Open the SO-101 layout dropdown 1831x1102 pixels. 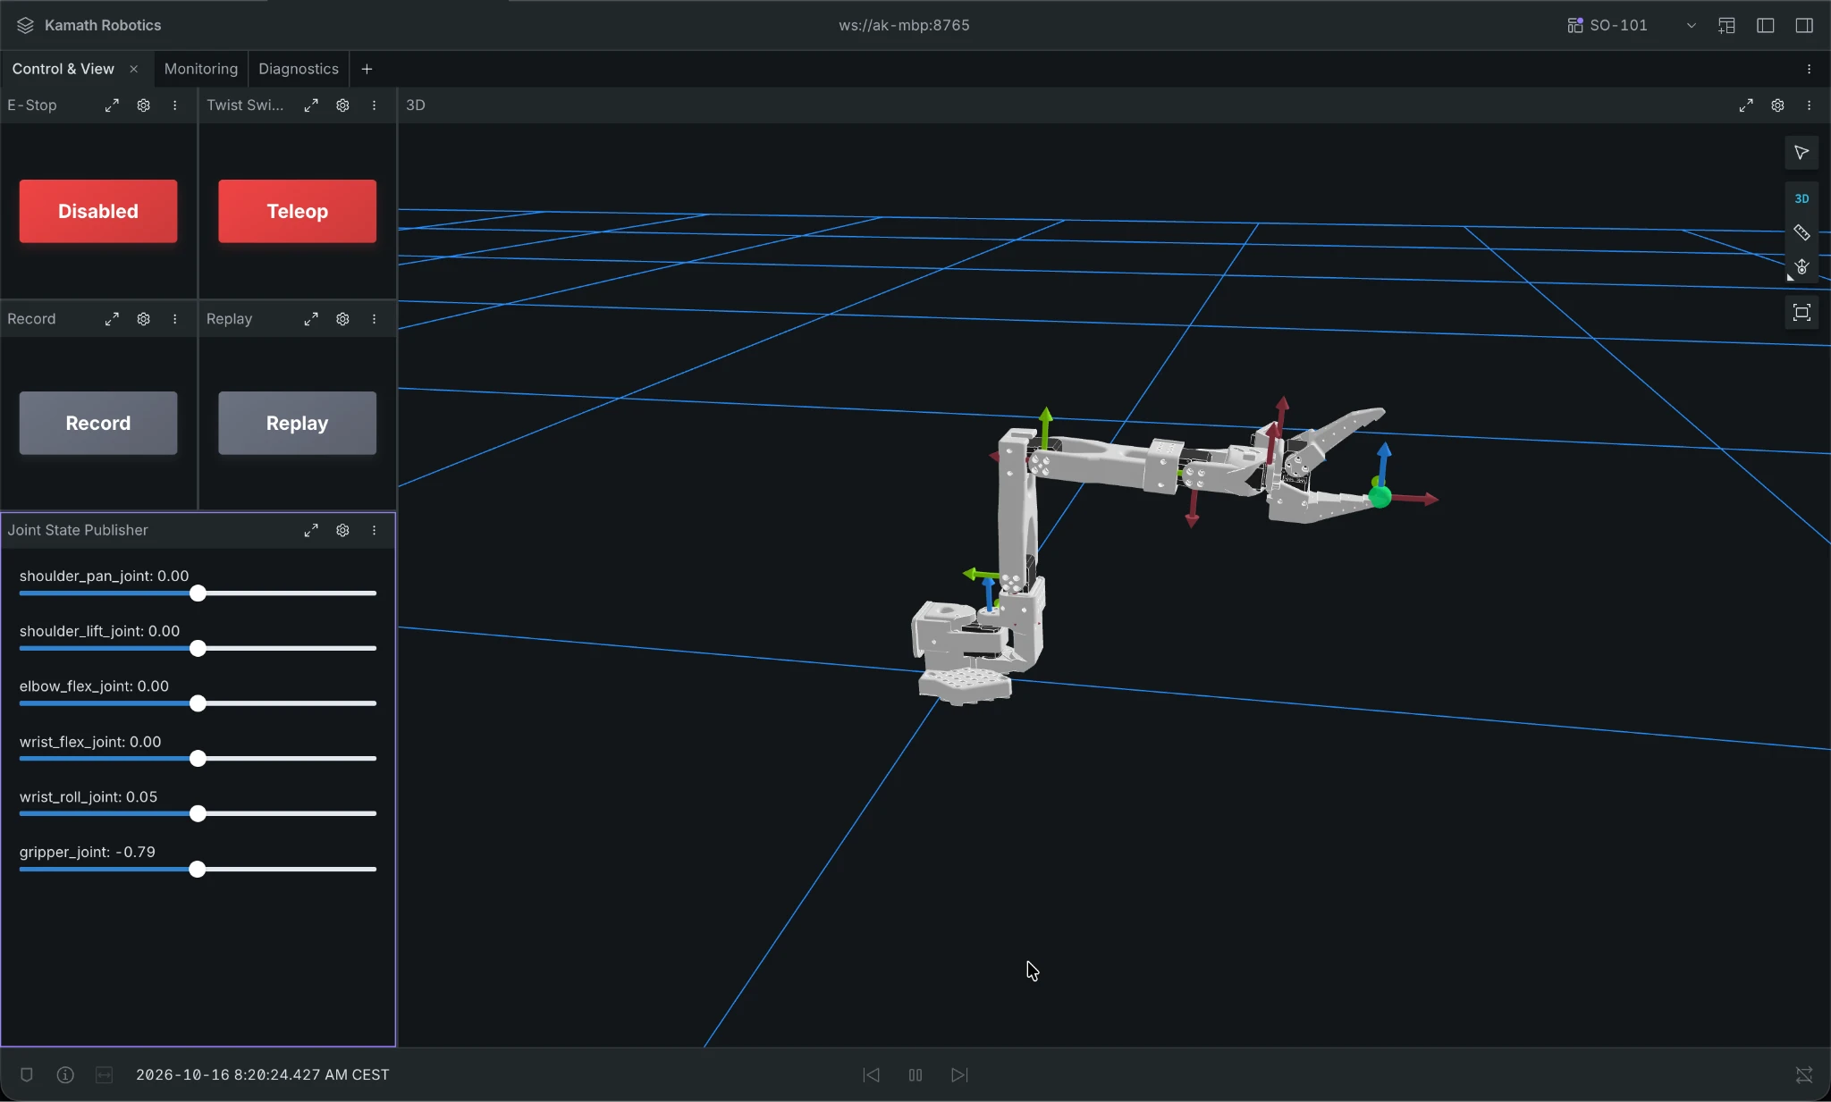pos(1632,25)
